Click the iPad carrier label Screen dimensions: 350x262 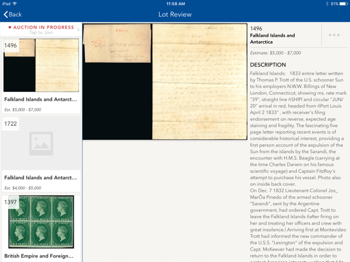pyautogui.click(x=6, y=4)
